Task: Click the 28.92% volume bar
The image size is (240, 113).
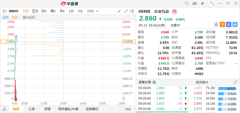Action: 227,89
